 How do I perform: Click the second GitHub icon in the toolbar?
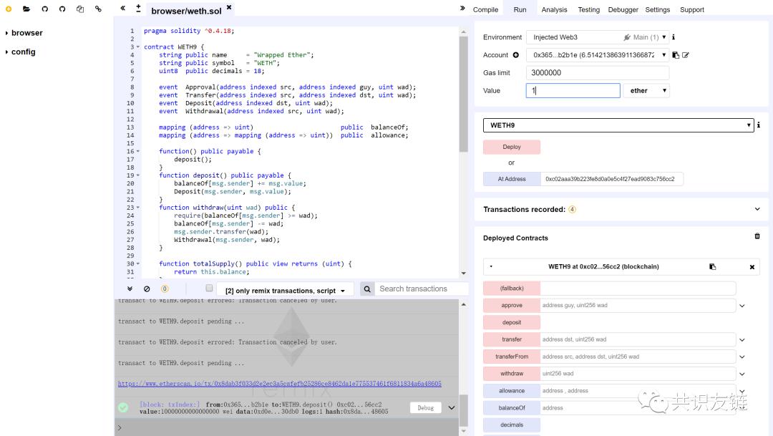tap(62, 9)
